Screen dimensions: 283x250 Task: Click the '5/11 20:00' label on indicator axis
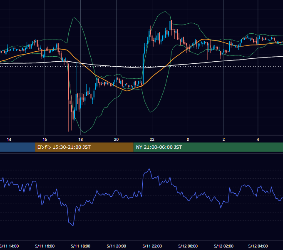point(116,246)
